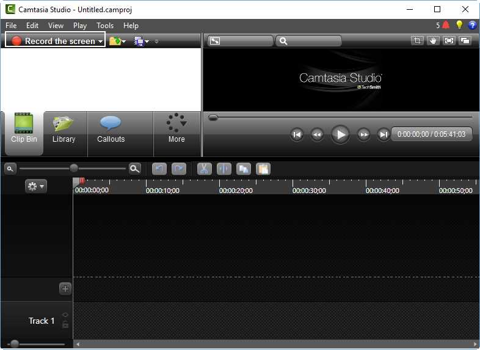Image resolution: width=480 pixels, height=350 pixels.
Task: Jump to previous clip button
Action: (297, 134)
